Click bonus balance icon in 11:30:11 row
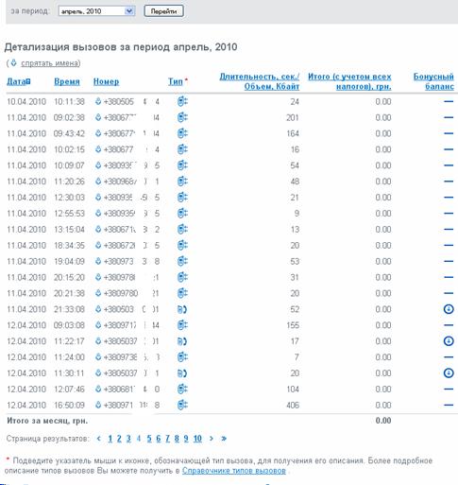 (449, 373)
